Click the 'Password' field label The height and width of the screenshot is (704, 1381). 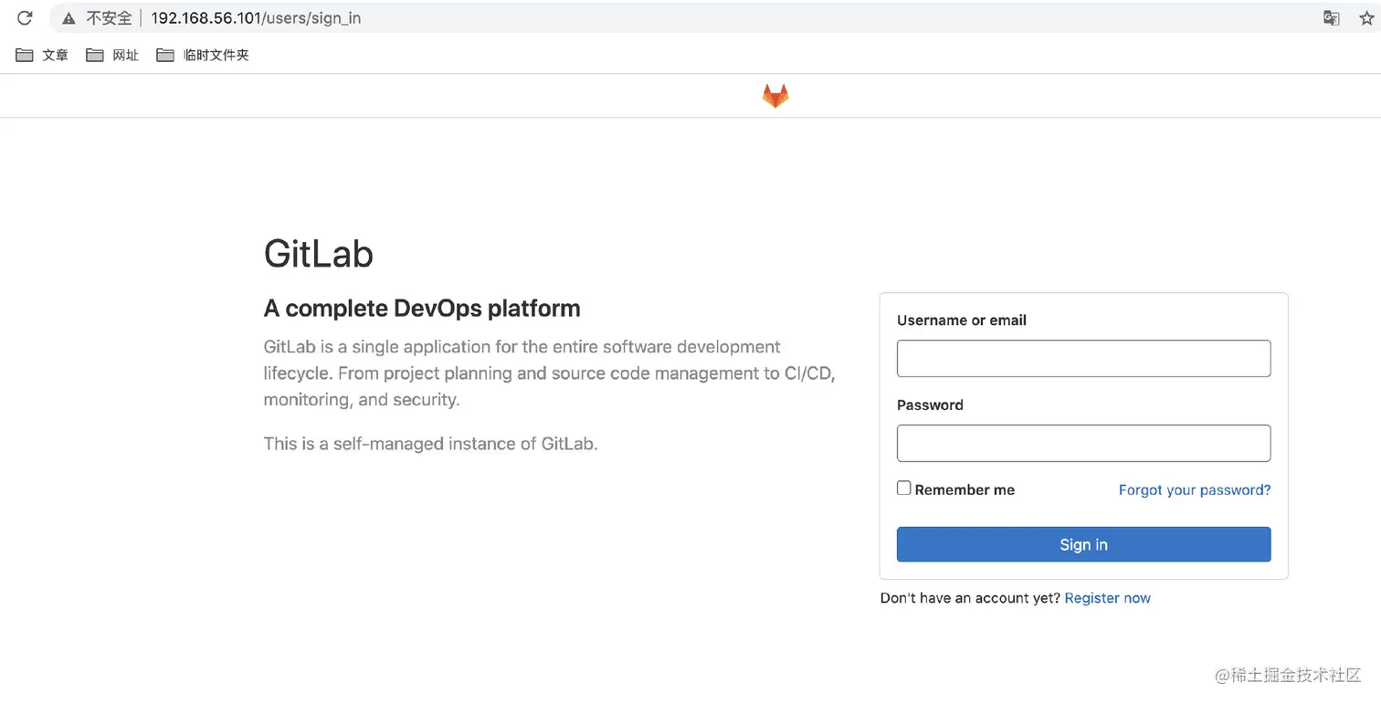pos(930,405)
